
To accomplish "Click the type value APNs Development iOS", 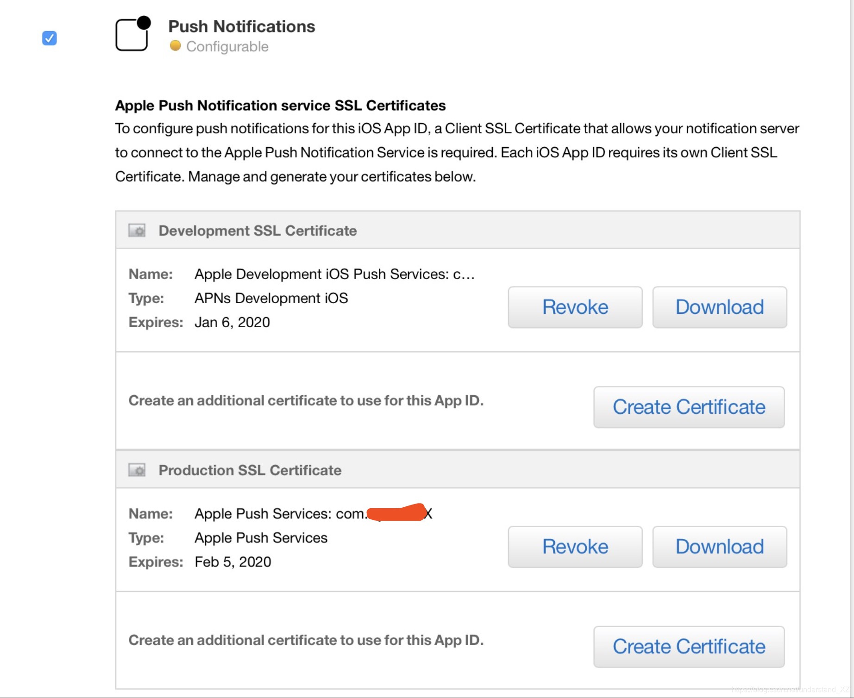I will click(271, 298).
